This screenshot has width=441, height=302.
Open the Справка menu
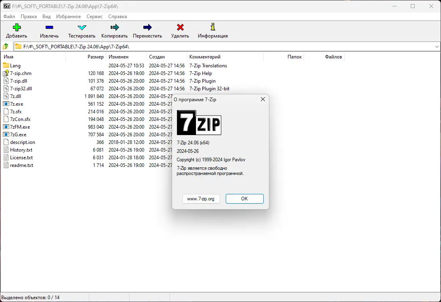point(118,17)
